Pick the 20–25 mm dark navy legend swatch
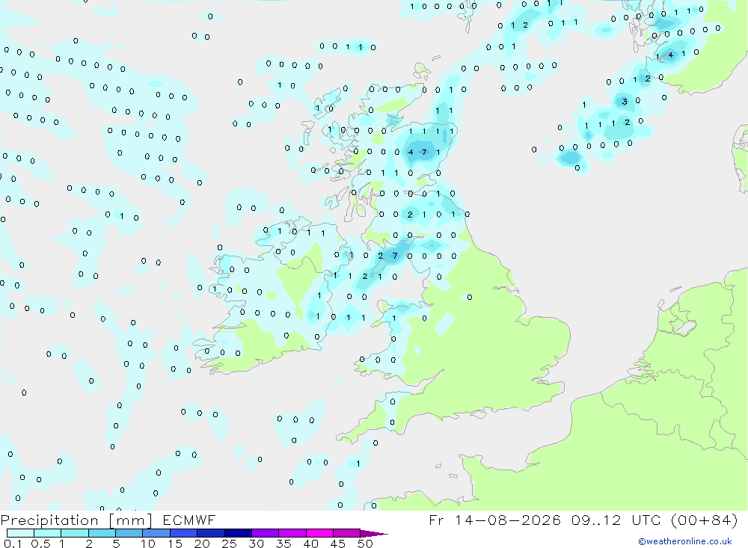748x548 pixels. [210, 533]
